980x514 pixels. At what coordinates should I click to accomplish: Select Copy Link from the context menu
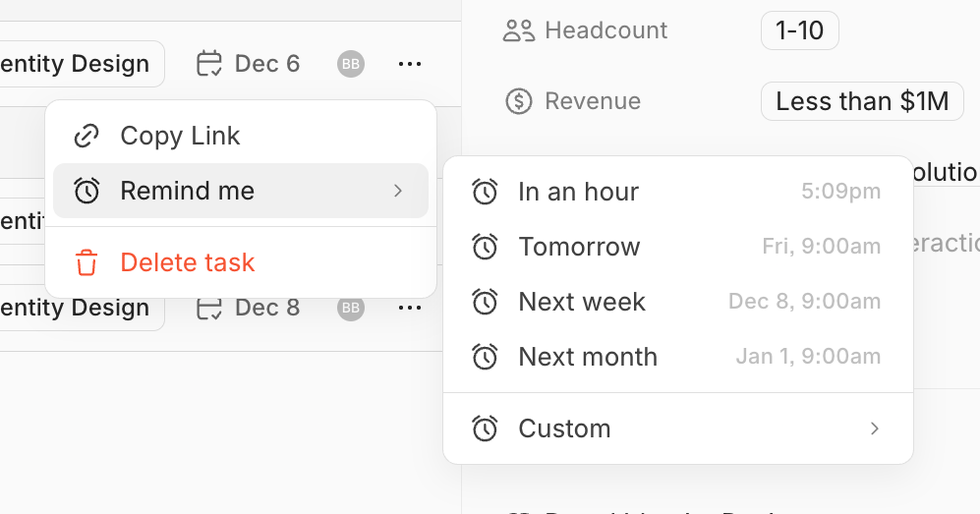pyautogui.click(x=180, y=136)
